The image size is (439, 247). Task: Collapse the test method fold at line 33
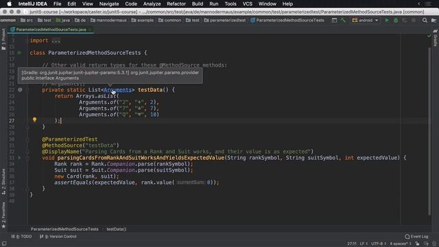(27, 158)
